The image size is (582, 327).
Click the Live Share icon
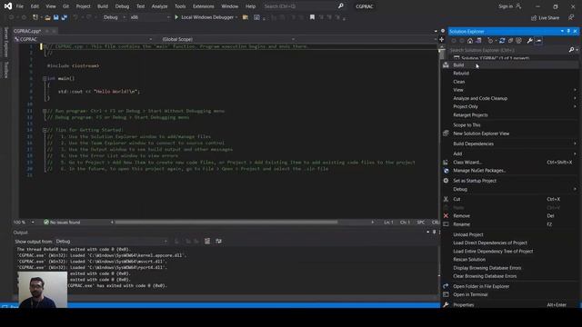(534, 18)
